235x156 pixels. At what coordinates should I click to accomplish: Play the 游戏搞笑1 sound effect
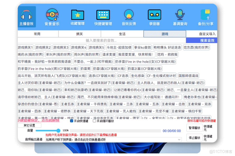coord(26,48)
